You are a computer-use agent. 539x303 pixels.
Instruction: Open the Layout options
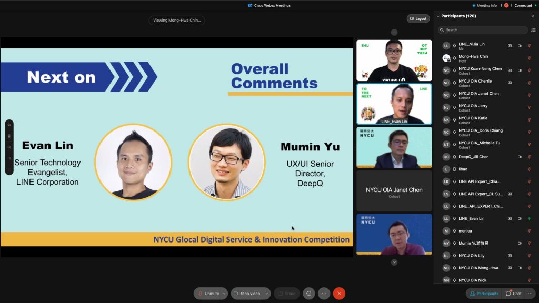tap(418, 18)
